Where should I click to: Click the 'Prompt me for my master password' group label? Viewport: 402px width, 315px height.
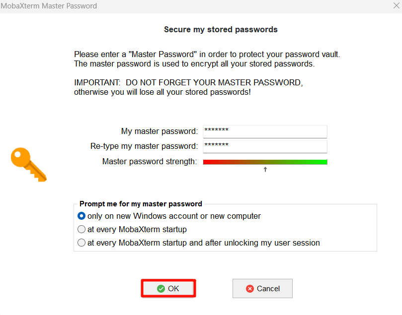(x=141, y=204)
